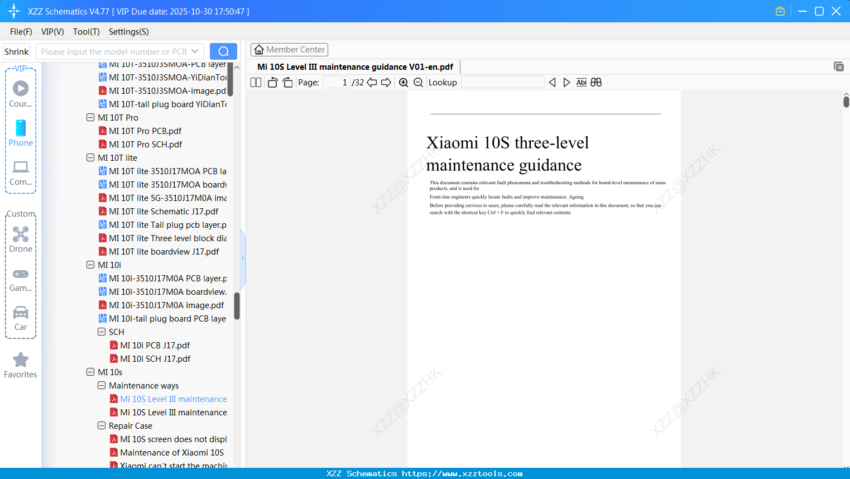The width and height of the screenshot is (850, 479).
Task: Toggle the Abi match-case search option
Action: (582, 82)
